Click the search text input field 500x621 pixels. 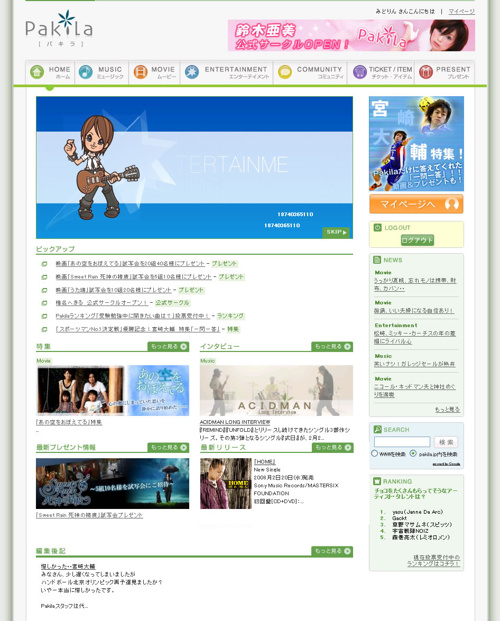(402, 442)
